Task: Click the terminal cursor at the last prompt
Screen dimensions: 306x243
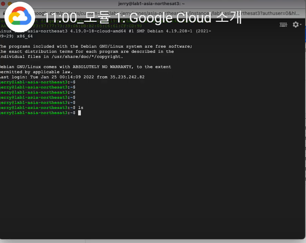Action: pyautogui.click(x=79, y=113)
